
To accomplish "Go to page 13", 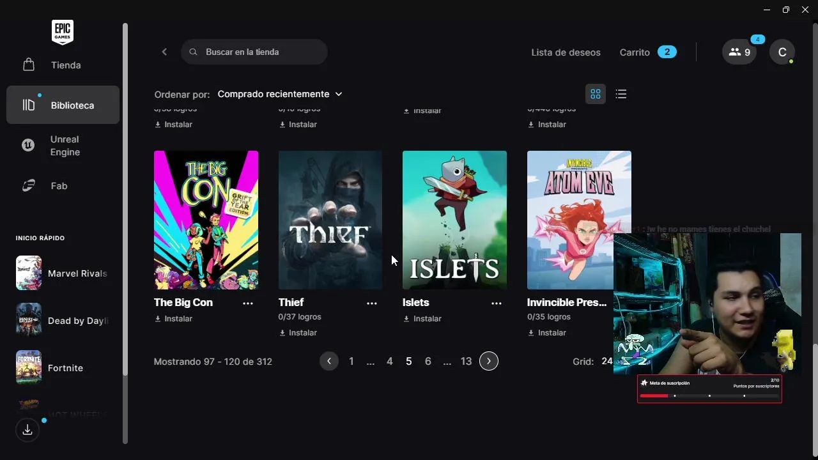I will (x=466, y=361).
